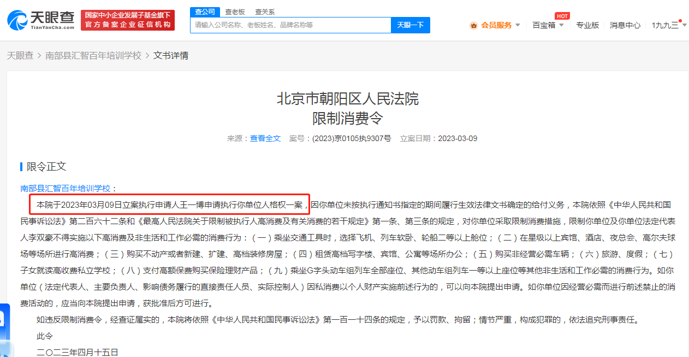Open the 查看全文 link
Image resolution: width=689 pixels, height=357 pixels.
pos(265,138)
